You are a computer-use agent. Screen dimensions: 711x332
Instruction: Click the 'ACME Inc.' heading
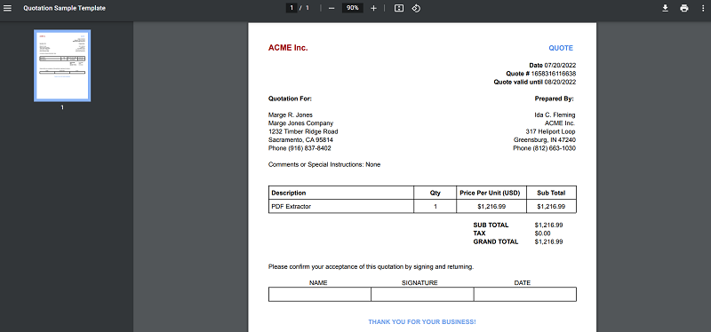click(x=288, y=48)
